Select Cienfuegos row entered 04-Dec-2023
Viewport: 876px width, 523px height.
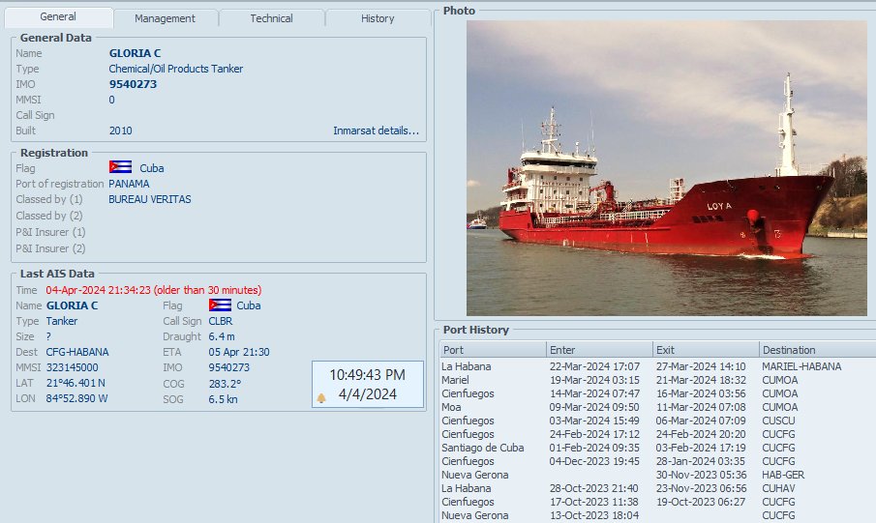658,461
